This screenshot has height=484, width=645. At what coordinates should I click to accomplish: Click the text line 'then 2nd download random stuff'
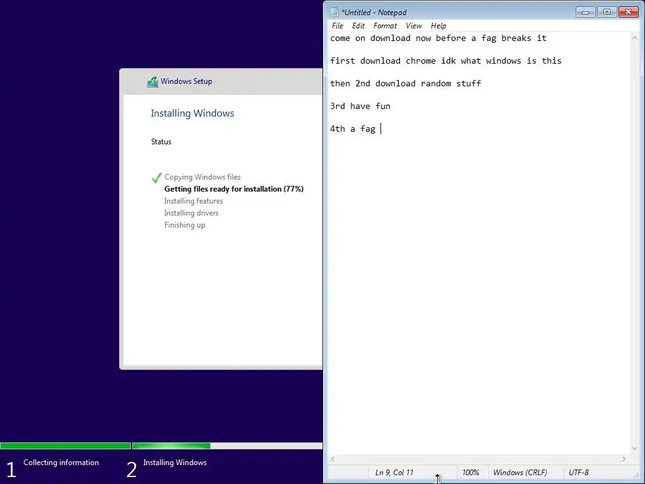click(x=406, y=84)
